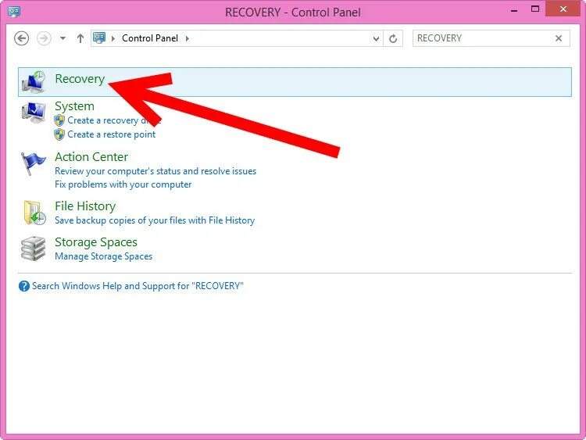This screenshot has height=440, width=586.
Task: Open the address bar history dropdown
Action: pyautogui.click(x=376, y=38)
